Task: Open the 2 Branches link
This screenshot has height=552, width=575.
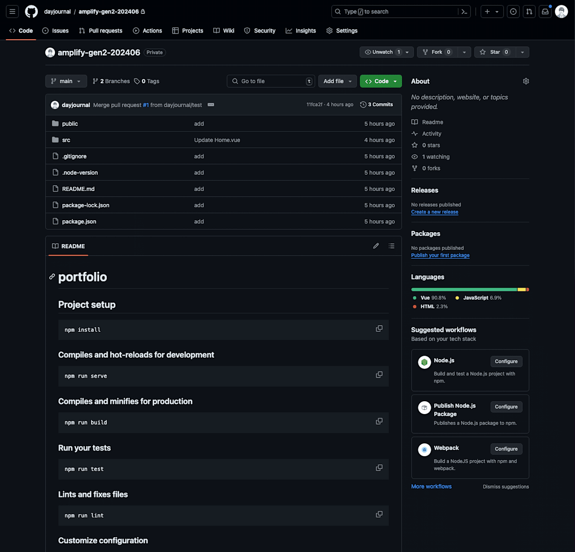Action: 111,81
